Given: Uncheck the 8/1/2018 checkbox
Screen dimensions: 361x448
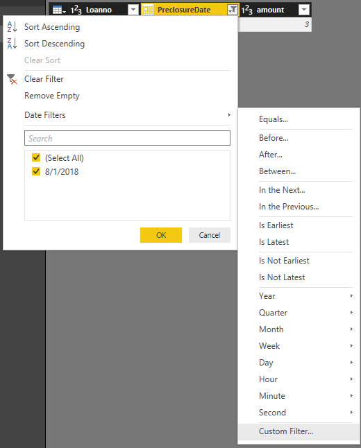Looking at the screenshot, I should (36, 171).
